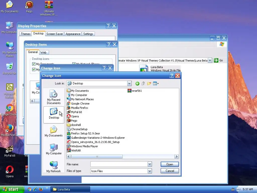Viewport: 257px width, 193px height.
Task: Select Opera_winxpvista_36.0.2130.80_Setup file
Action: [x=93, y=142]
